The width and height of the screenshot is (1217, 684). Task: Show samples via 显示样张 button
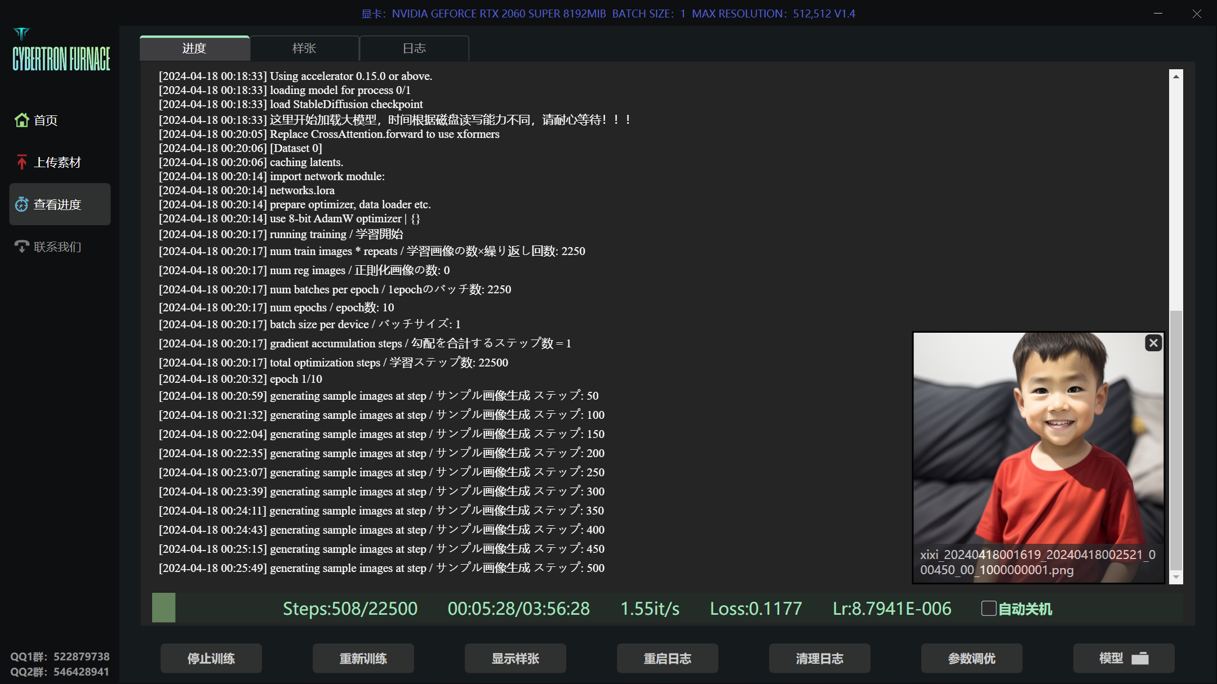coord(516,658)
